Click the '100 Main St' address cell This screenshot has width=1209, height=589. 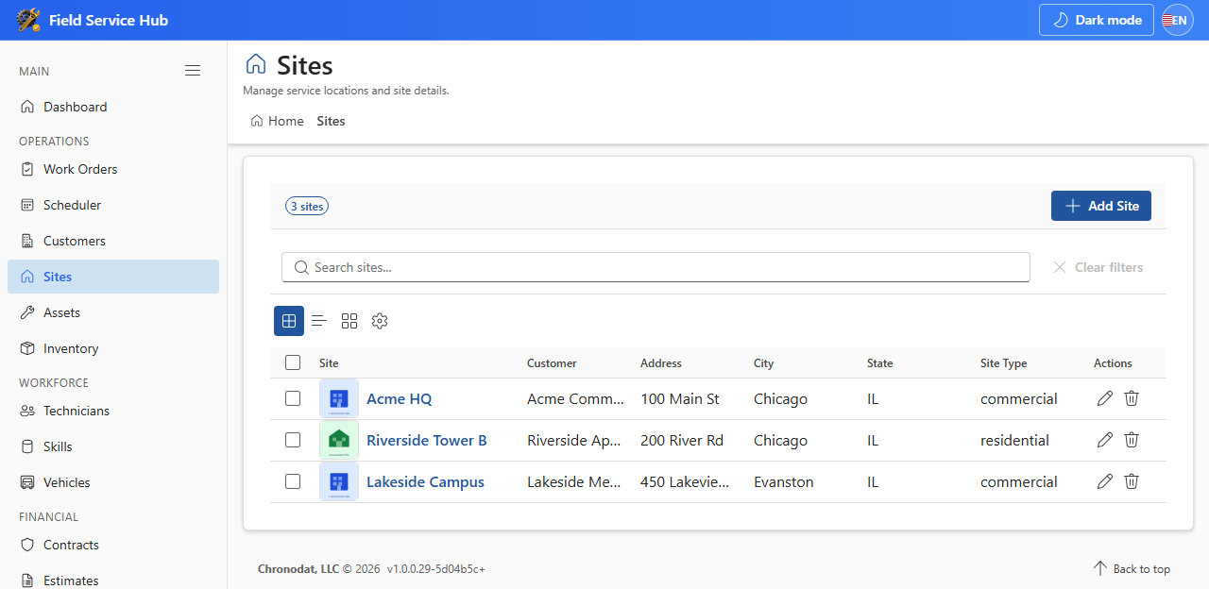[680, 398]
